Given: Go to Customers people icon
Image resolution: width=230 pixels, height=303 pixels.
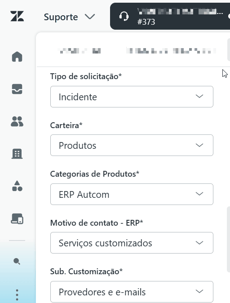Looking at the screenshot, I should (17, 121).
